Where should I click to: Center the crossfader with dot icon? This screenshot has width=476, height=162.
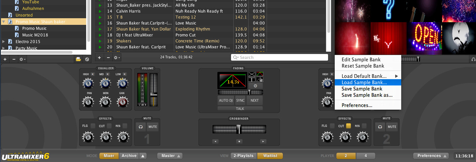pos(239,141)
